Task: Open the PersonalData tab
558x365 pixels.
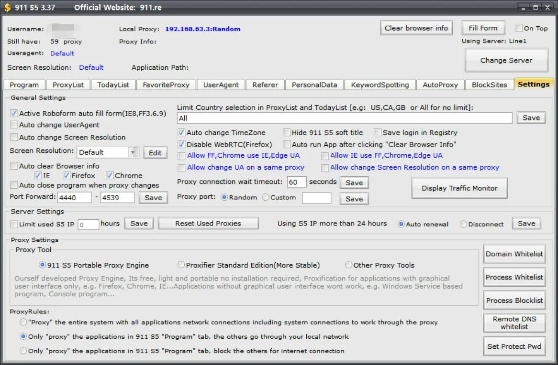Action: pos(314,85)
